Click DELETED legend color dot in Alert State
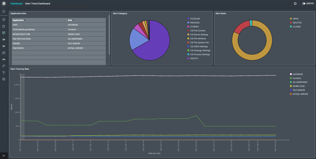 coord(291,23)
